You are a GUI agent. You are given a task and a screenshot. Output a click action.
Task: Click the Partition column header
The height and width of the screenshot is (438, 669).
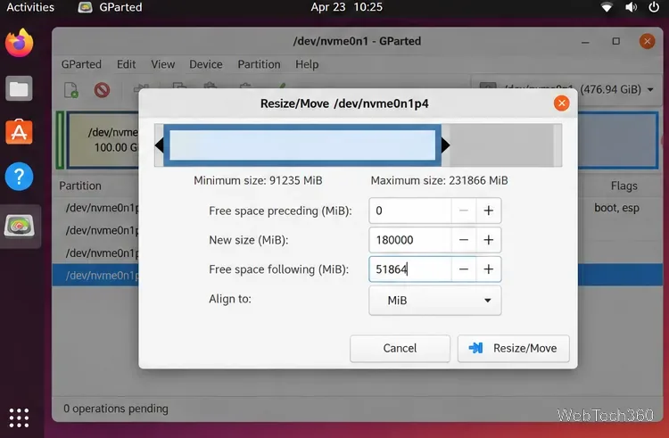pyautogui.click(x=80, y=186)
